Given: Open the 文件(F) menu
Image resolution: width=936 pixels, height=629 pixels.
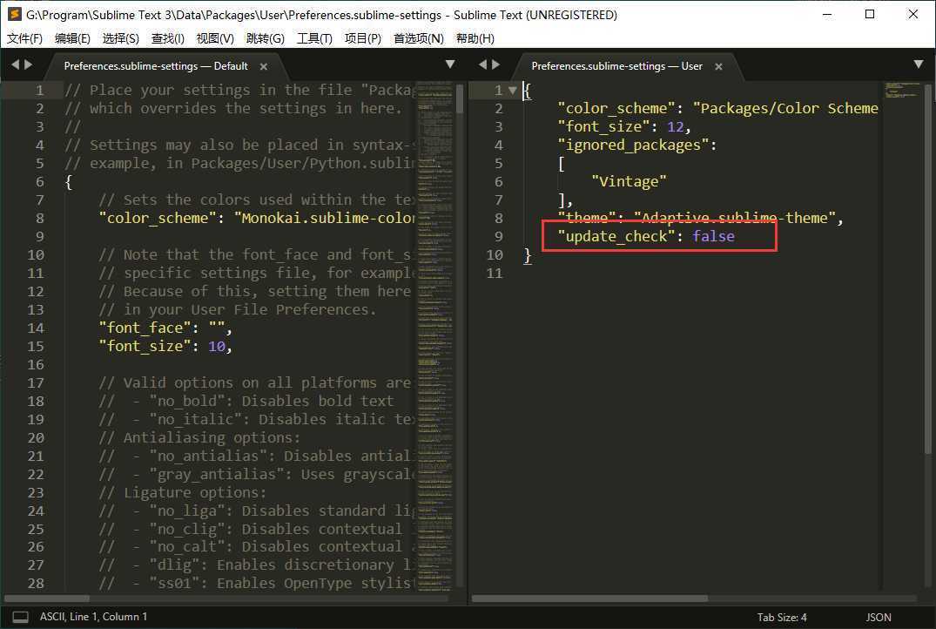Looking at the screenshot, I should coord(24,39).
